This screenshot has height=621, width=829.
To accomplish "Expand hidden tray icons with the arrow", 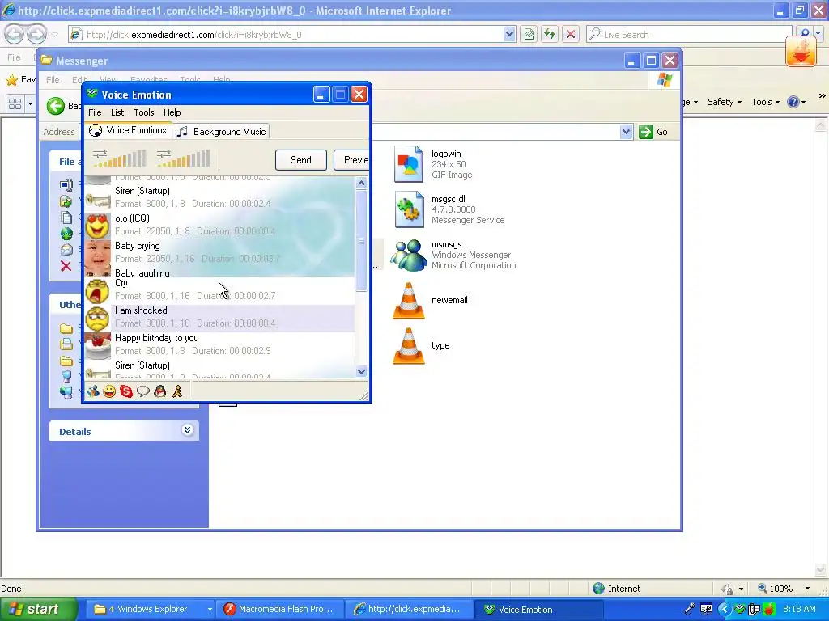I will coord(724,609).
